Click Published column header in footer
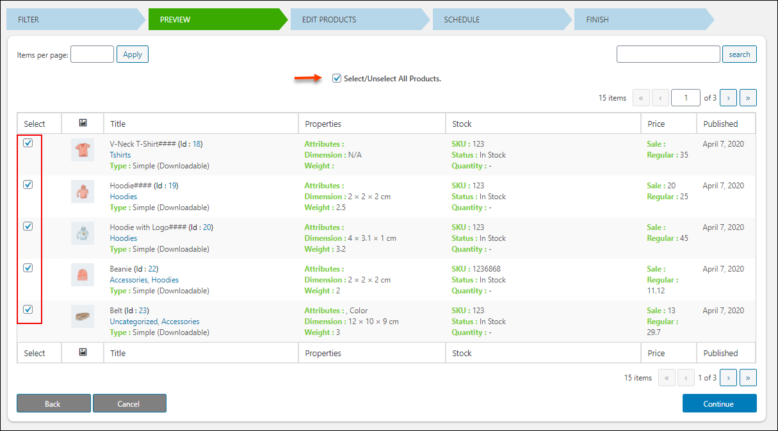Screen dimensions: 778x431 tap(721, 353)
